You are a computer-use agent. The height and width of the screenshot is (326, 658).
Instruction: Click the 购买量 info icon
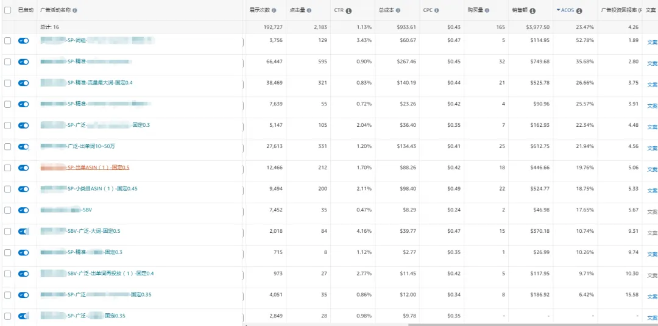click(487, 10)
